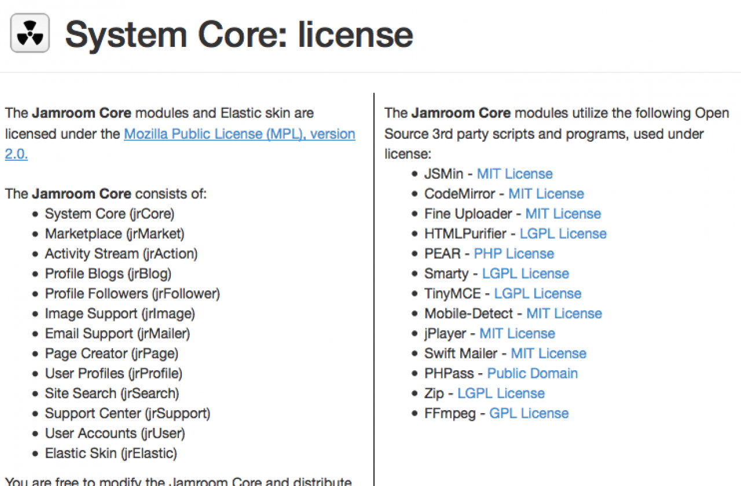Image resolution: width=741 pixels, height=486 pixels.
Task: Open jPlayer's MIT License link
Action: [517, 334]
